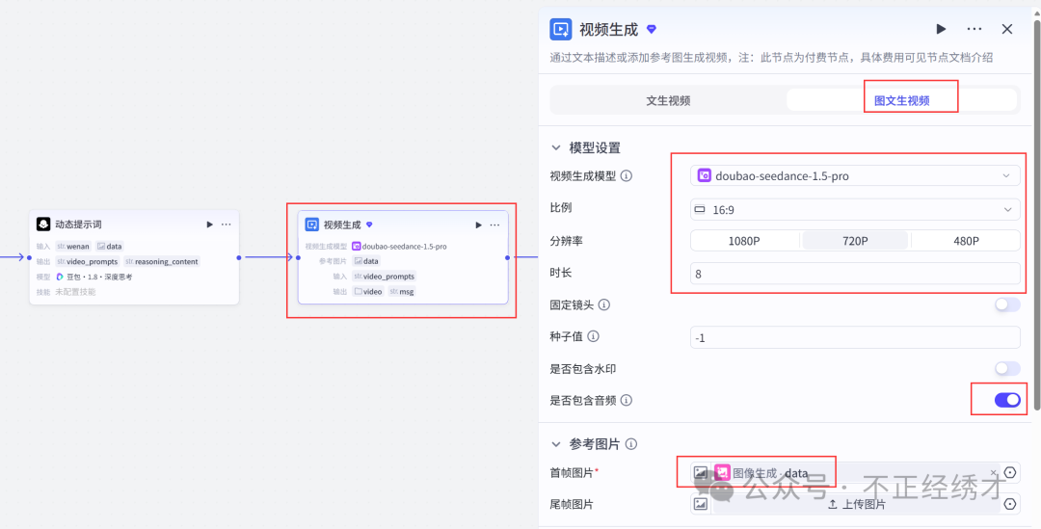
Task: Run the 视频生成 canvas node
Action: (x=479, y=225)
